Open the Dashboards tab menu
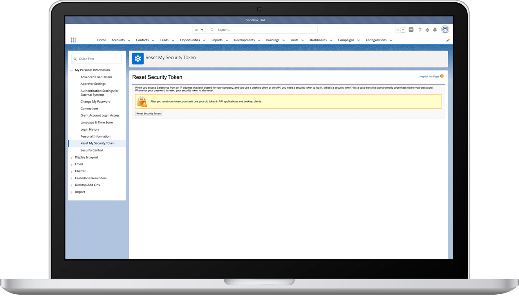This screenshot has width=519, height=306. (331, 40)
